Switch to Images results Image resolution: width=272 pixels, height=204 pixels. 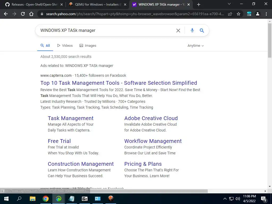88,46
